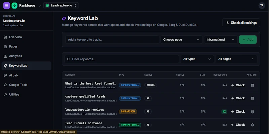
Task: Select Keyword Lab in the sidebar
Action: tap(27, 65)
